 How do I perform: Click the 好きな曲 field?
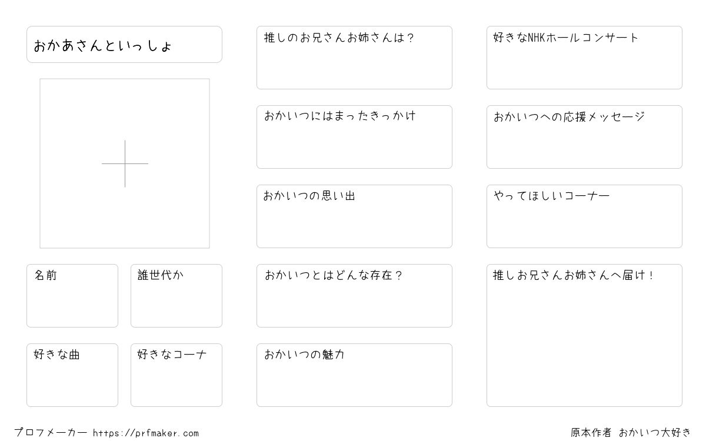pyautogui.click(x=72, y=375)
